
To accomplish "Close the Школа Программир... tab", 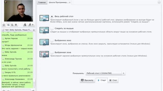I will [70, 3].
